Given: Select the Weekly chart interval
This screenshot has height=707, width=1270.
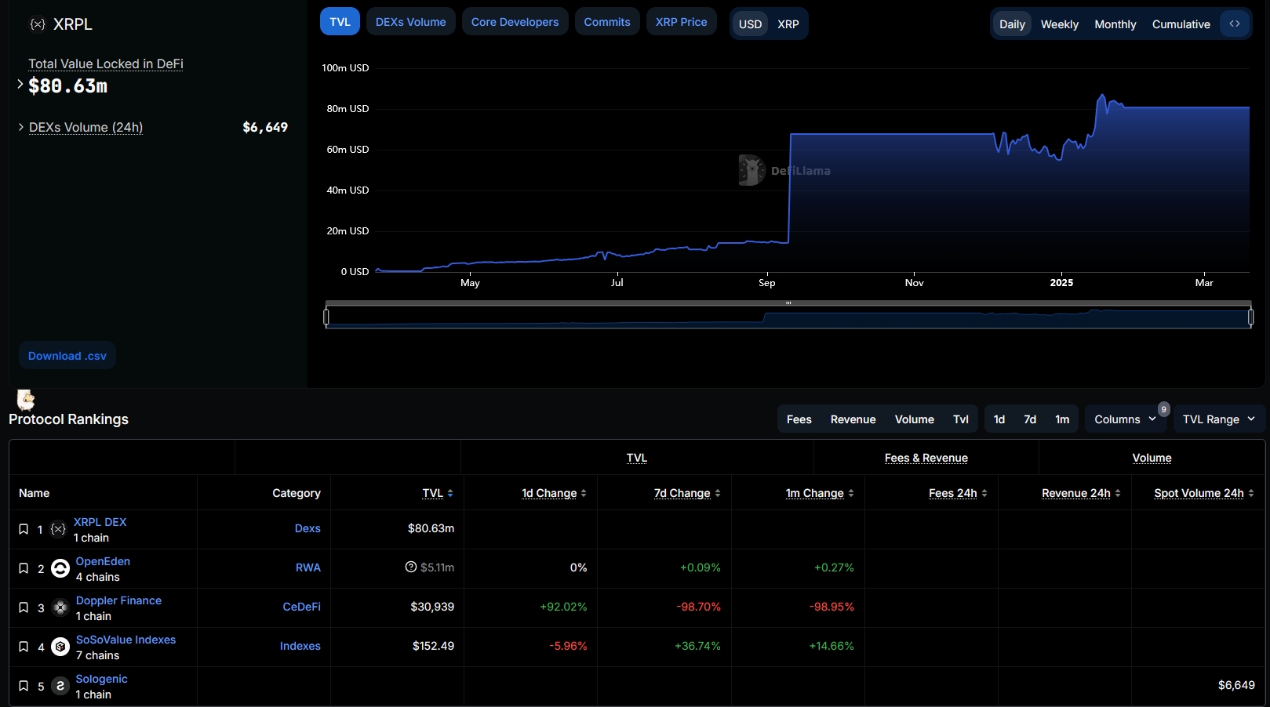Looking at the screenshot, I should click(x=1060, y=24).
